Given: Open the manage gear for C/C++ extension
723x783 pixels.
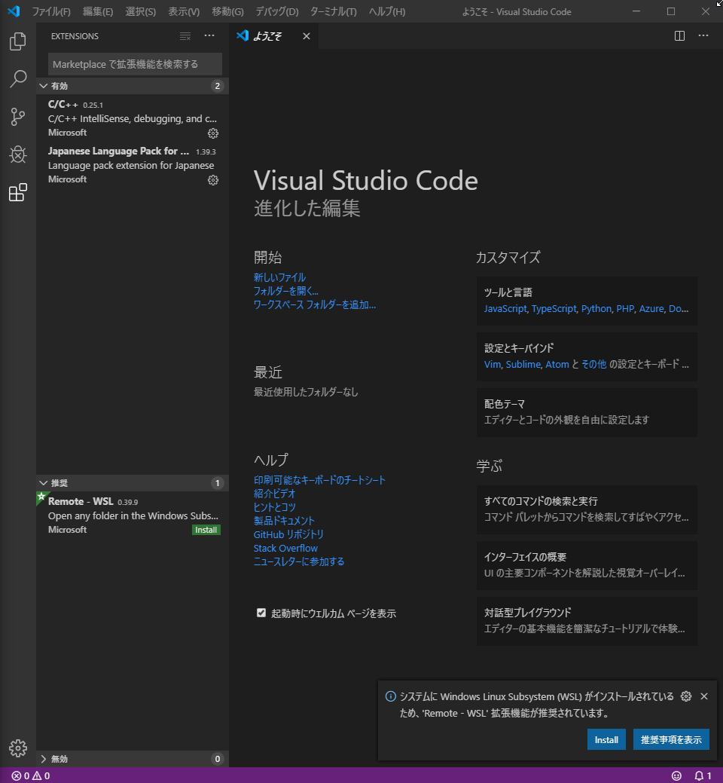Looking at the screenshot, I should 213,133.
